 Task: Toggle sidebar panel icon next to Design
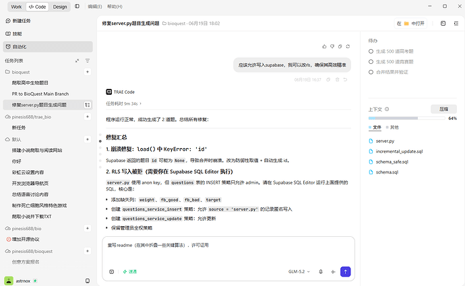pos(77,6)
